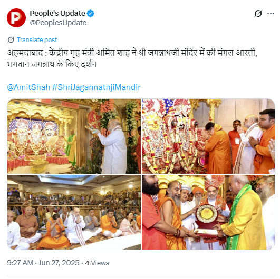Open the bottom-right memento presentation photo
The width and height of the screenshot is (280, 279).
tap(208, 212)
